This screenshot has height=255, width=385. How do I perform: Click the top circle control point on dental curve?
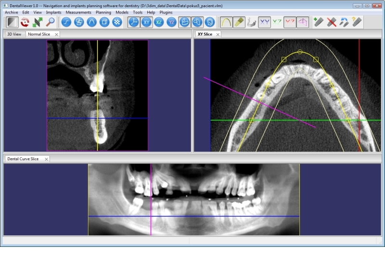pyautogui.click(x=300, y=52)
